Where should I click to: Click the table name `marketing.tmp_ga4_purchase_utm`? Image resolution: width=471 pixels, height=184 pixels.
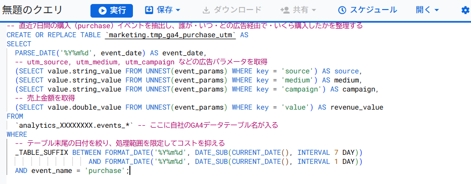click(171, 35)
